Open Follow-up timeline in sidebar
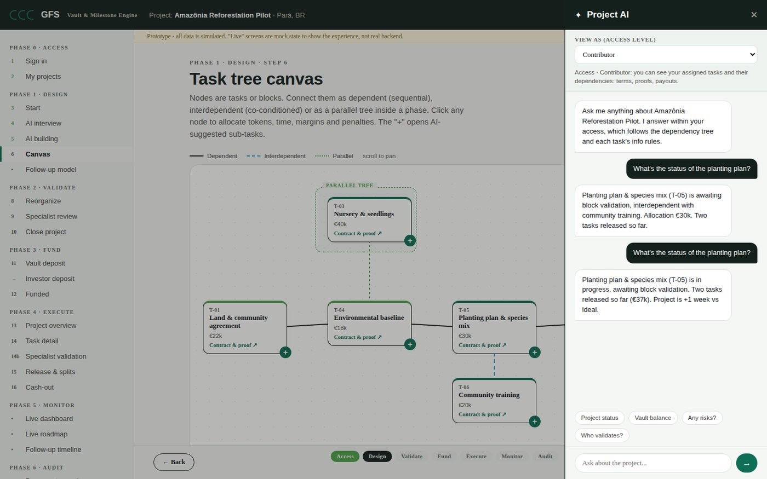The width and height of the screenshot is (767, 479). pyautogui.click(x=67, y=449)
